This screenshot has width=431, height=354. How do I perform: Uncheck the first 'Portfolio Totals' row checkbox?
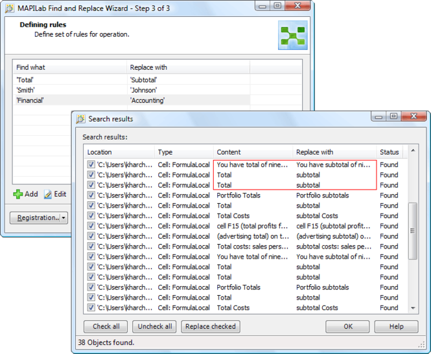tap(91, 195)
